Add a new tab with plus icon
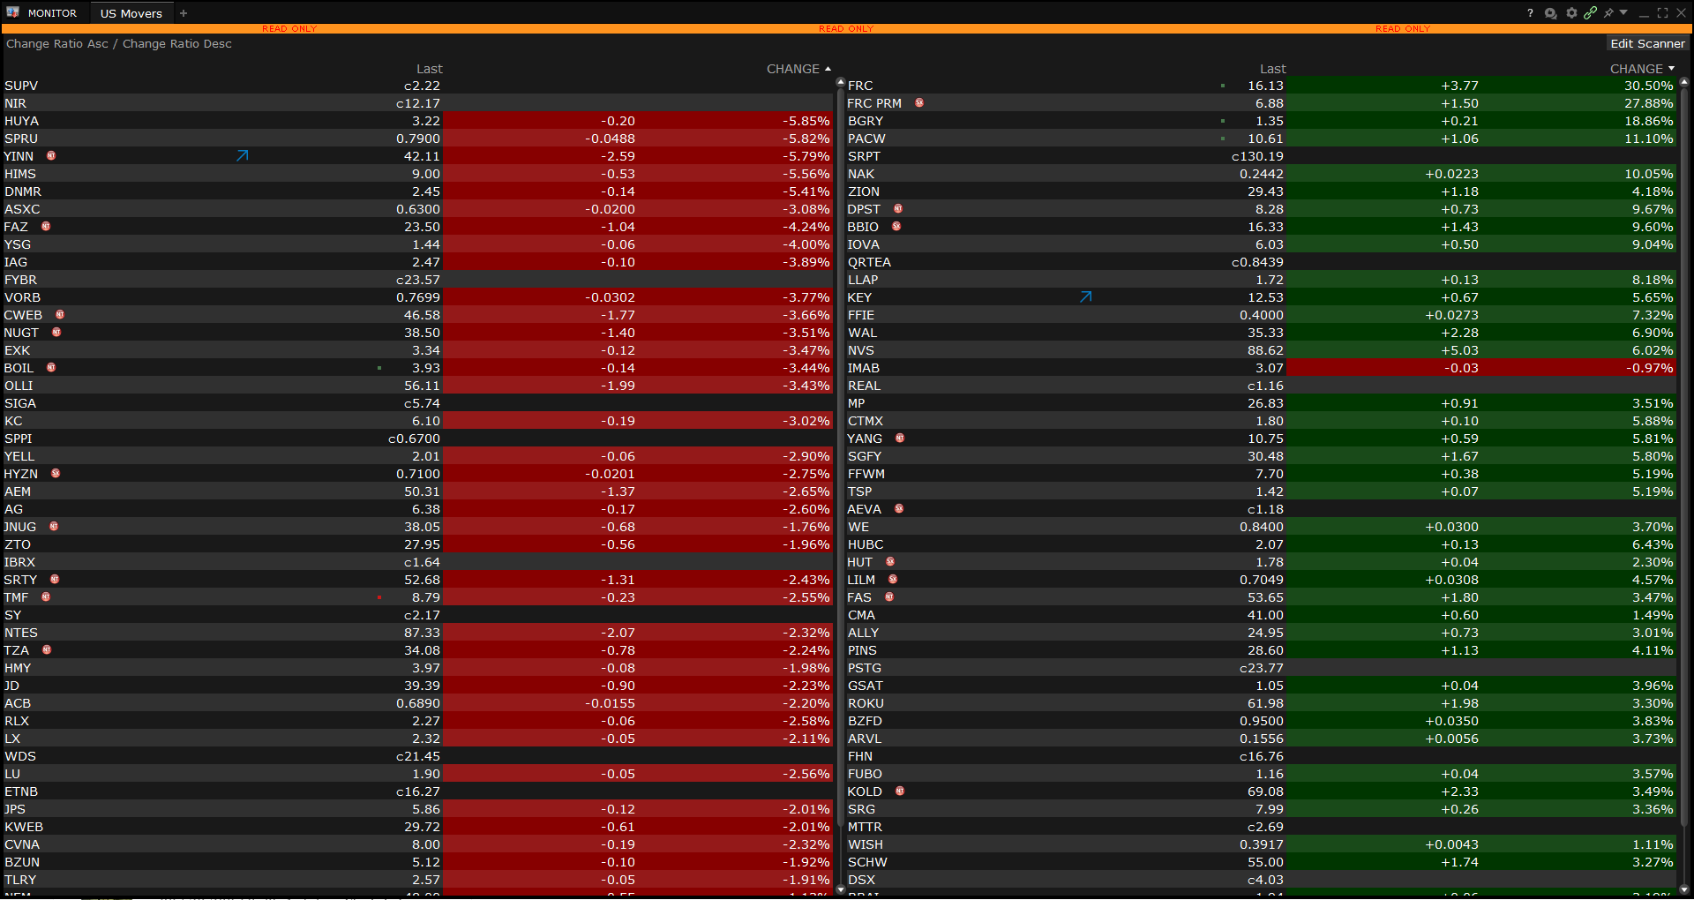 (184, 13)
